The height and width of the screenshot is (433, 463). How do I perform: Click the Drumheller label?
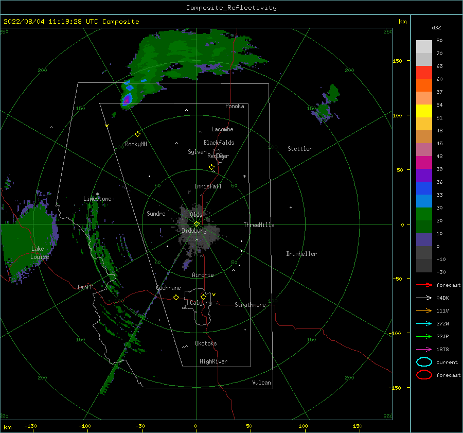click(x=301, y=254)
